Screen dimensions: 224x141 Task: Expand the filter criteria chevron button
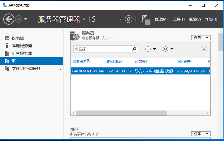[204, 49]
